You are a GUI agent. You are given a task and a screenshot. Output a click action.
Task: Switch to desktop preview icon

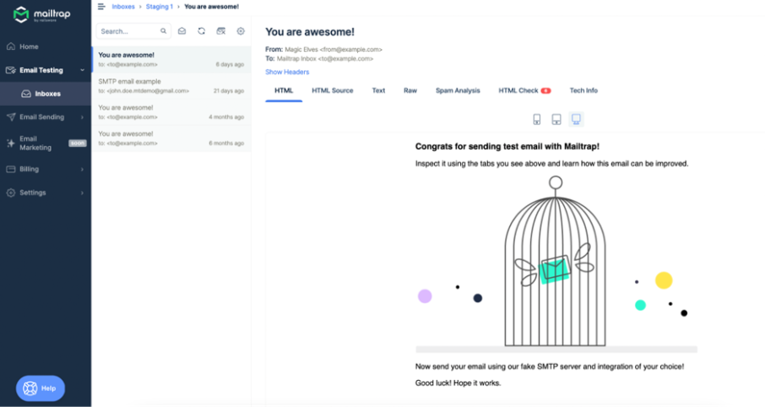576,119
